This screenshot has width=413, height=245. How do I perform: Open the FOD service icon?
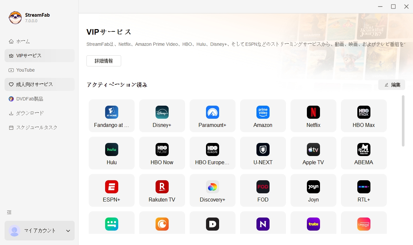click(263, 190)
